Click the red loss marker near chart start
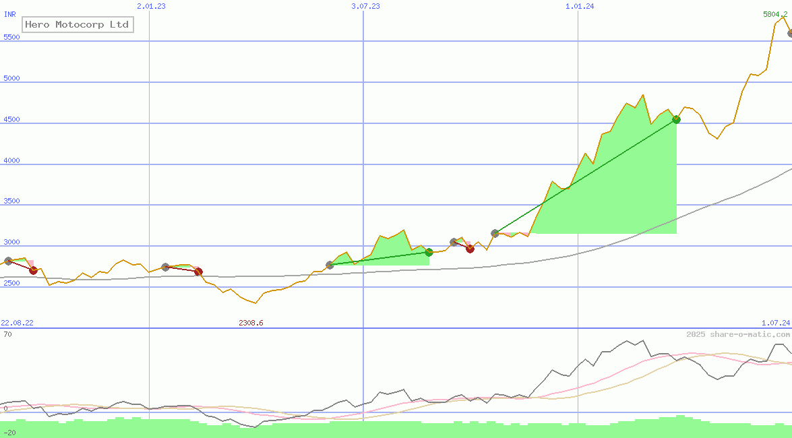This screenshot has height=438, width=792. click(x=33, y=271)
